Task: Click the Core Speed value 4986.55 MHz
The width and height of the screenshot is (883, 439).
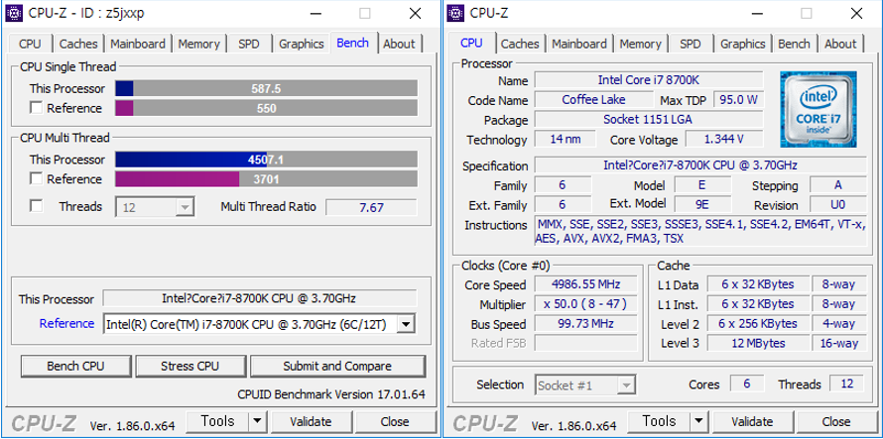Action: [585, 284]
